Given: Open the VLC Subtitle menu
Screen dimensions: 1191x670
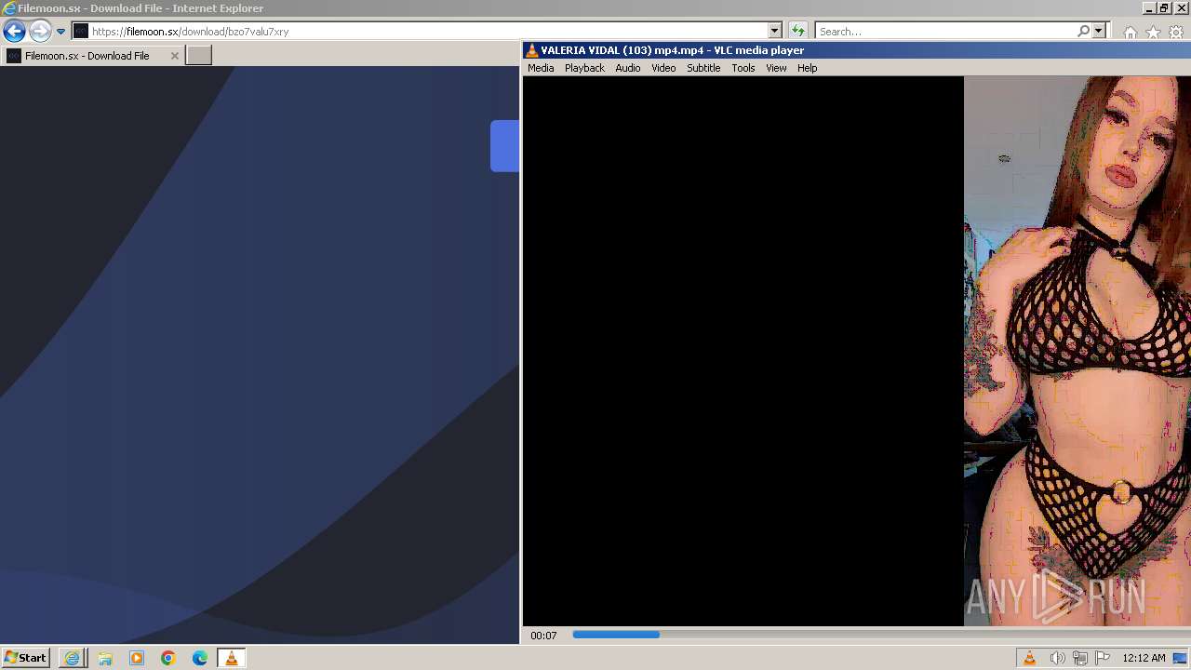Looking at the screenshot, I should click(703, 68).
